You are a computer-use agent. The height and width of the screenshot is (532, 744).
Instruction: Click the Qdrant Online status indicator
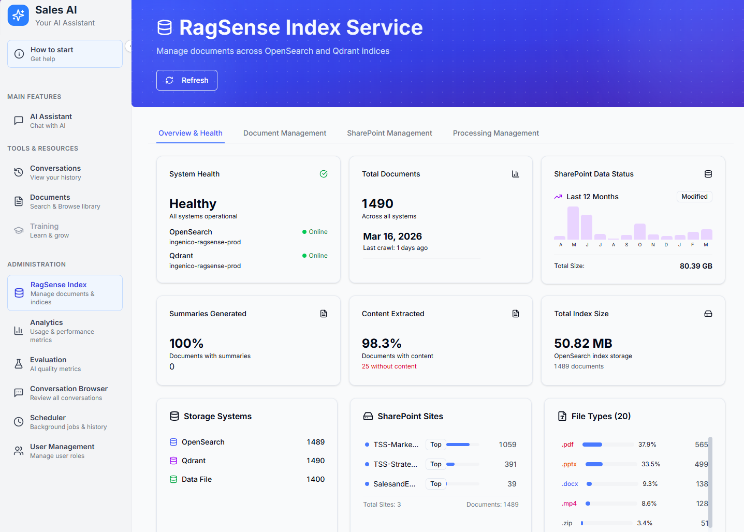click(x=315, y=256)
